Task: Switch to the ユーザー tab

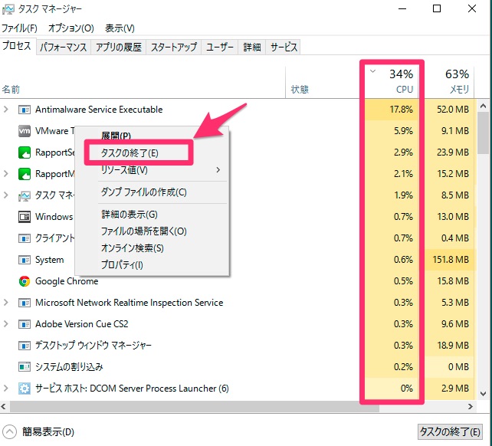Action: tap(220, 47)
